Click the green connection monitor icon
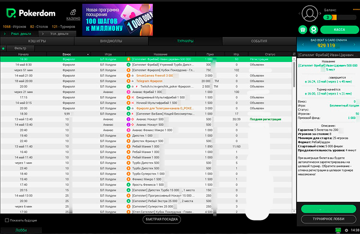 [338, 230]
